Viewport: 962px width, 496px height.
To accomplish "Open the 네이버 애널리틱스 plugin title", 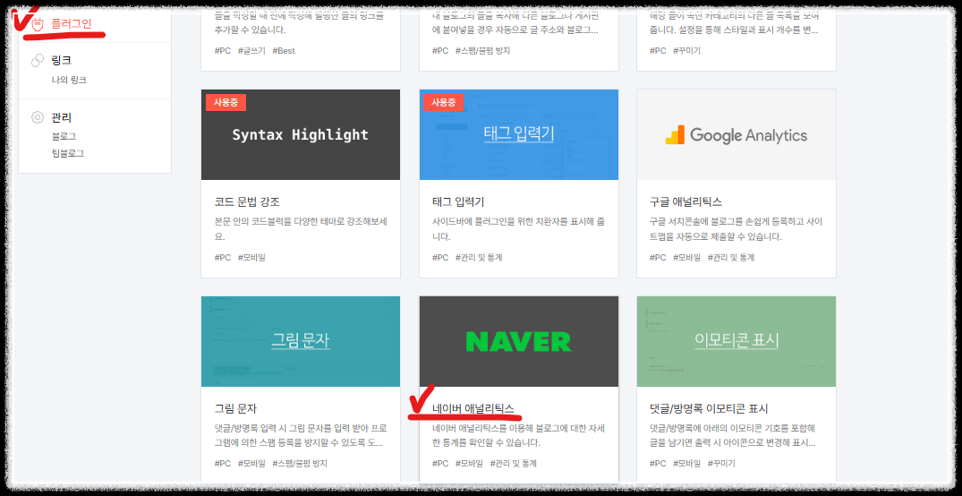I will tap(473, 409).
